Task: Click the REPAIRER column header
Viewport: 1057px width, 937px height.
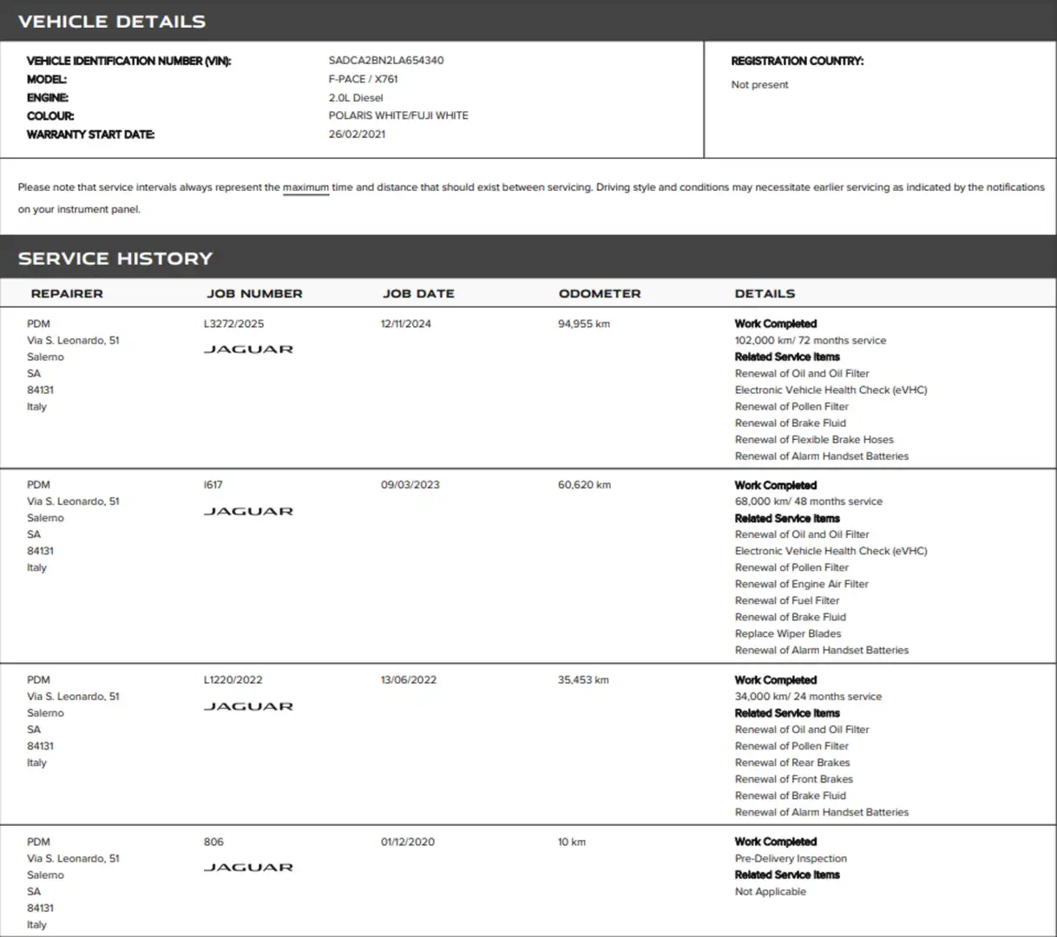Action: tap(67, 294)
